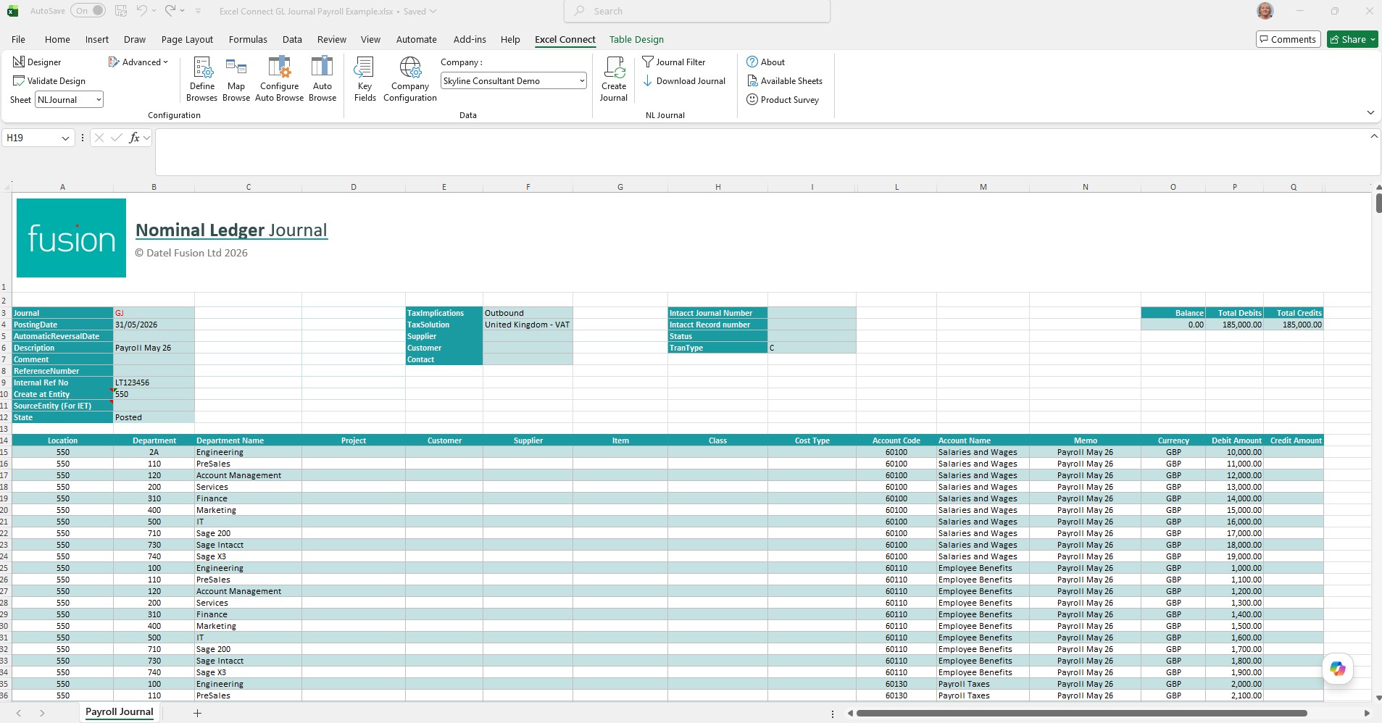Screen dimensions: 1382x723
Task: Click into the Search box
Action: click(x=697, y=11)
